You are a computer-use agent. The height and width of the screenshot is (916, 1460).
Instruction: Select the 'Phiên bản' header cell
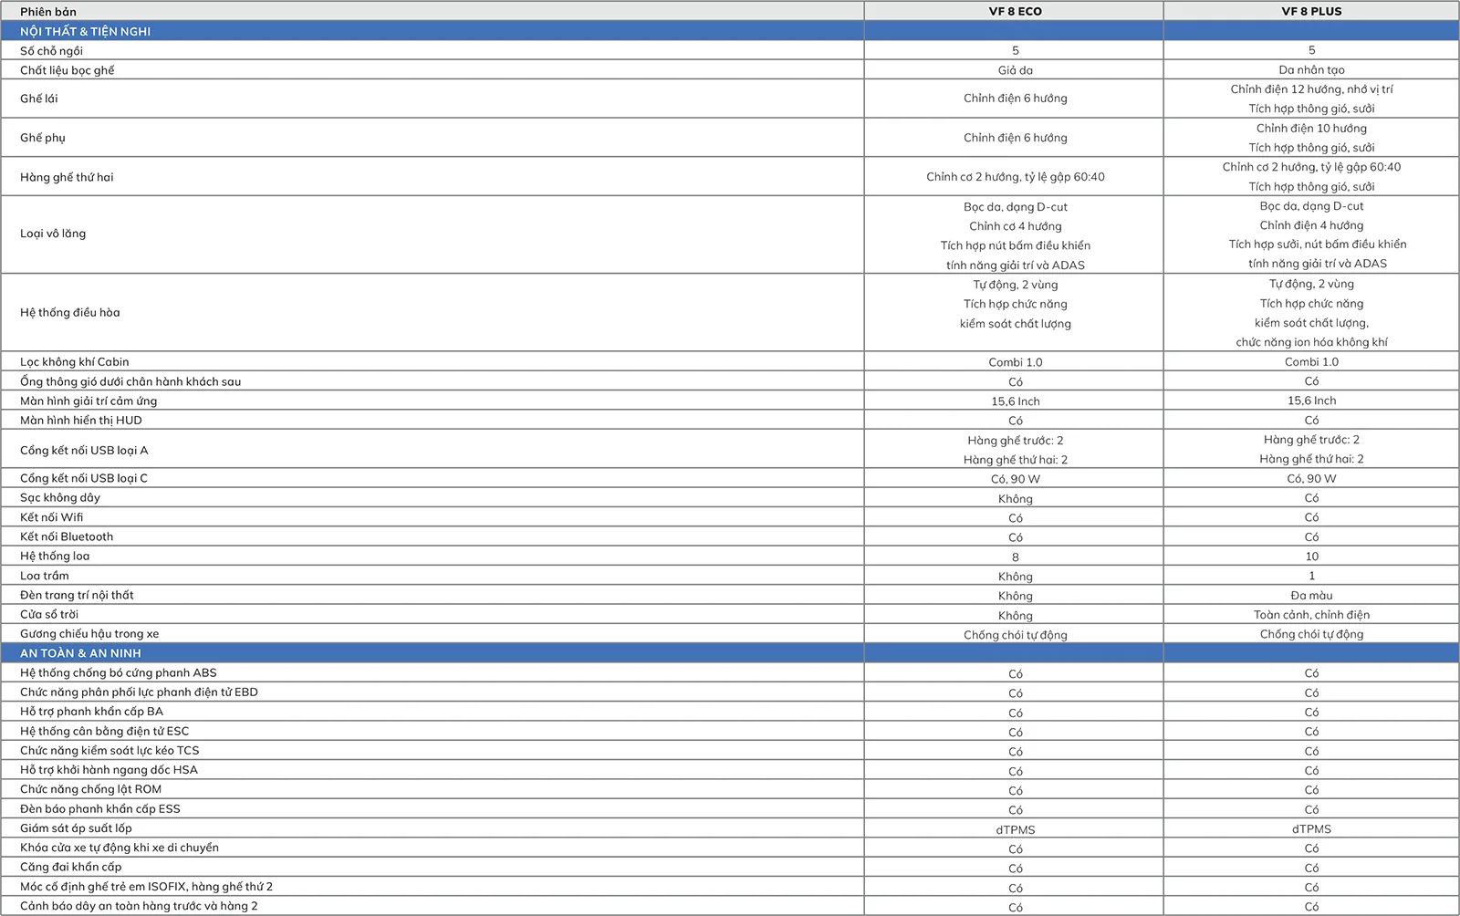48,11
